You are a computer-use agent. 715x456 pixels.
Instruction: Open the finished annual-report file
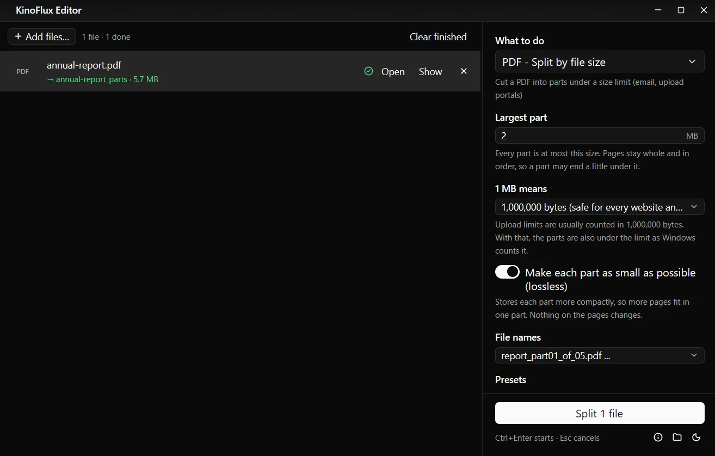[x=393, y=72]
